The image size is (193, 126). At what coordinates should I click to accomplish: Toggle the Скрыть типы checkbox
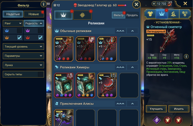click(x=40, y=74)
